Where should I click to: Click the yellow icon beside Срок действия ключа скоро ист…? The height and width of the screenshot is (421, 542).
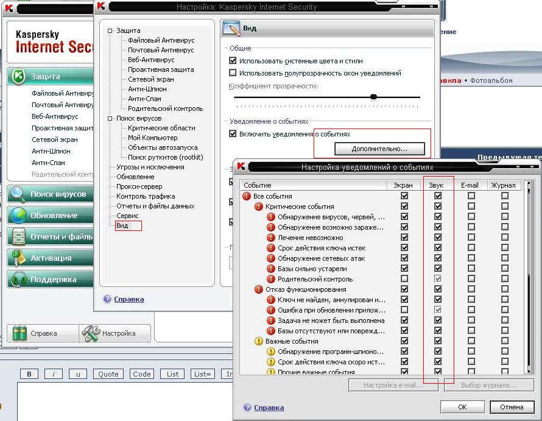pyautogui.click(x=270, y=362)
